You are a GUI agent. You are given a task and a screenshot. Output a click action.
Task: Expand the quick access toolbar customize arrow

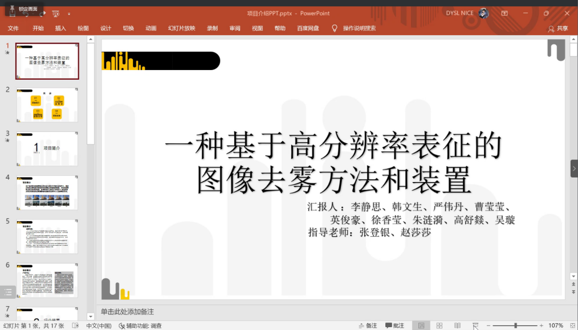coord(69,13)
